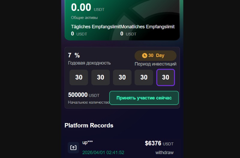Click the withdraw status text
Screen dimensions: 240x158
tap(164, 153)
